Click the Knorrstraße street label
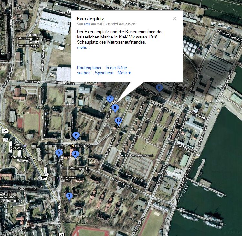Screen dimensions: 242x236 coord(28,189)
